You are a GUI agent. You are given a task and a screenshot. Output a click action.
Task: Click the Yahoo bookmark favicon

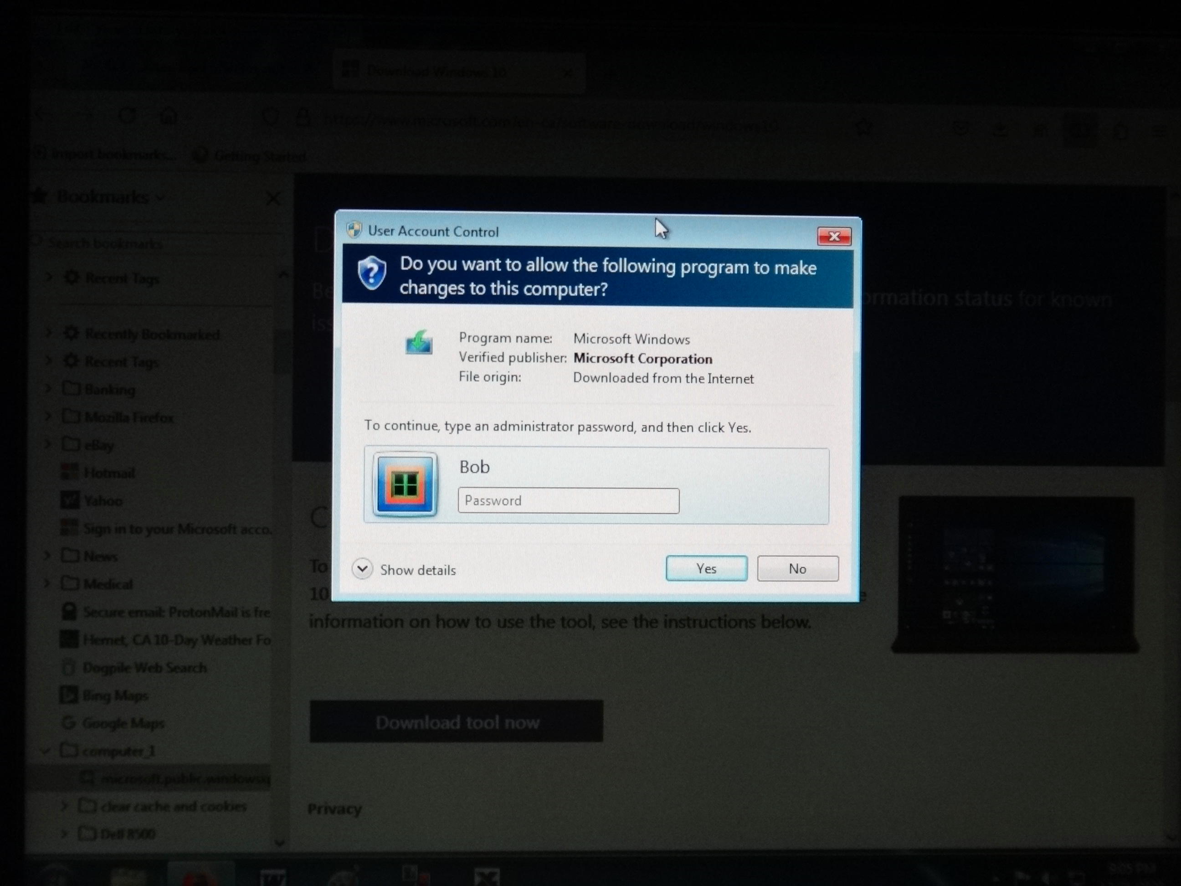click(70, 500)
